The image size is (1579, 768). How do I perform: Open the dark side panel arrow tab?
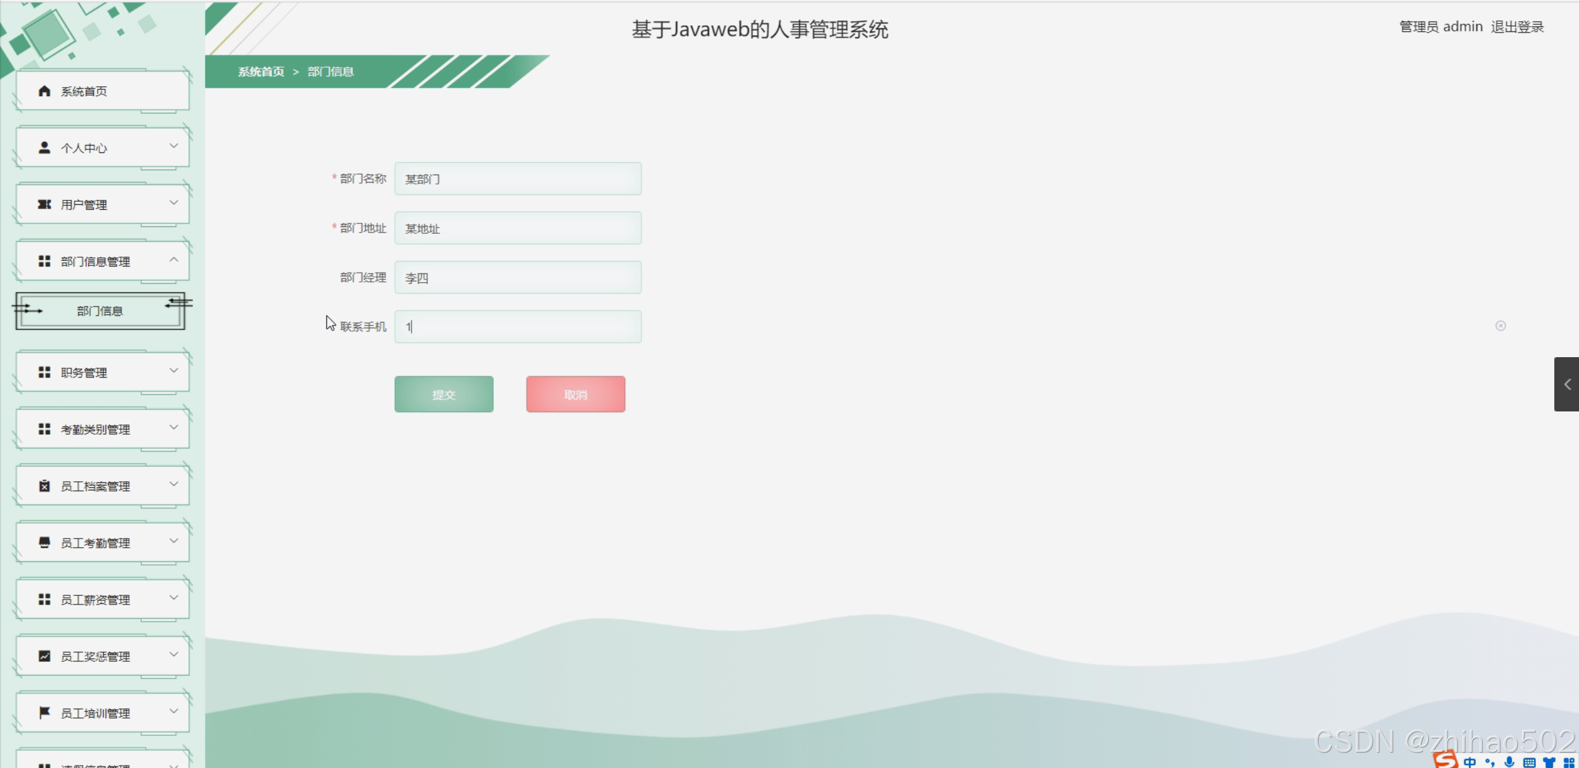point(1567,384)
